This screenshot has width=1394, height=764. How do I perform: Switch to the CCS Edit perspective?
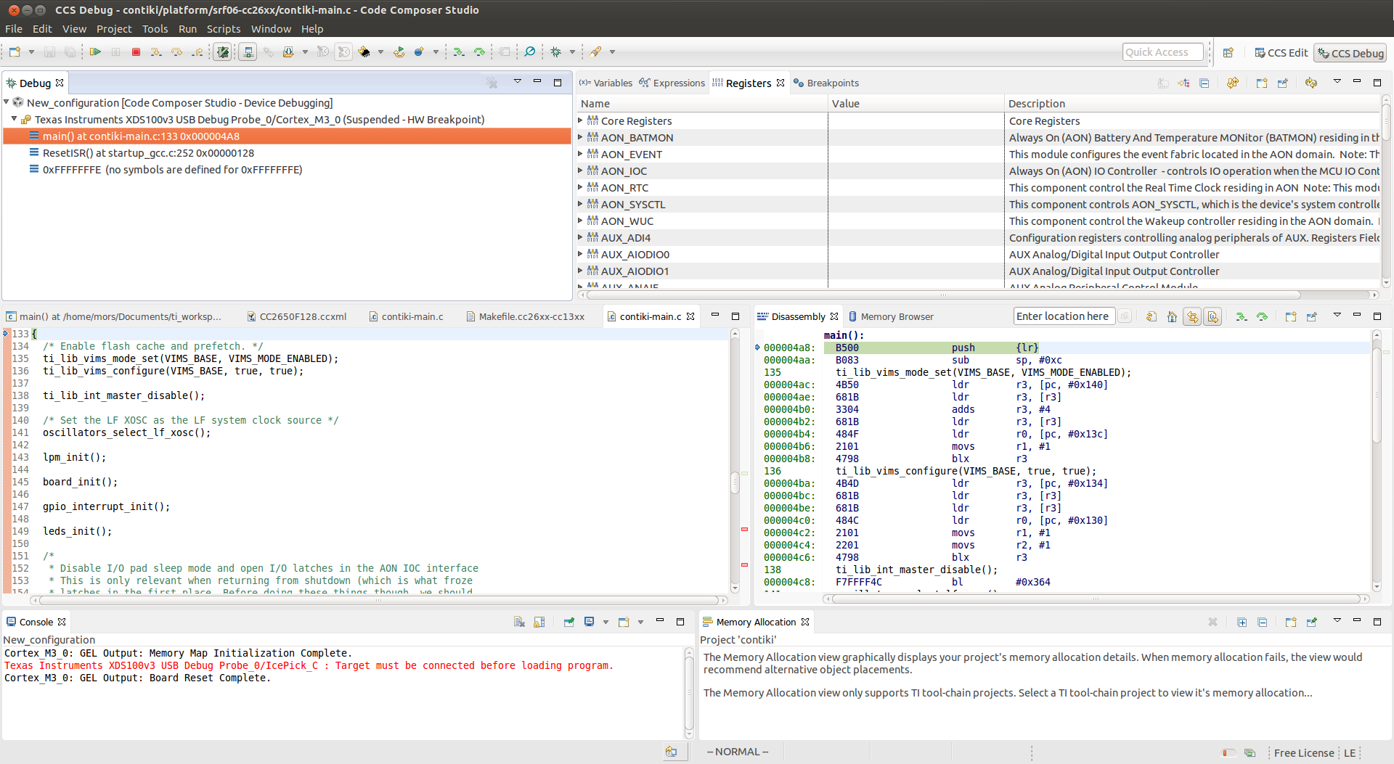[x=1281, y=53]
